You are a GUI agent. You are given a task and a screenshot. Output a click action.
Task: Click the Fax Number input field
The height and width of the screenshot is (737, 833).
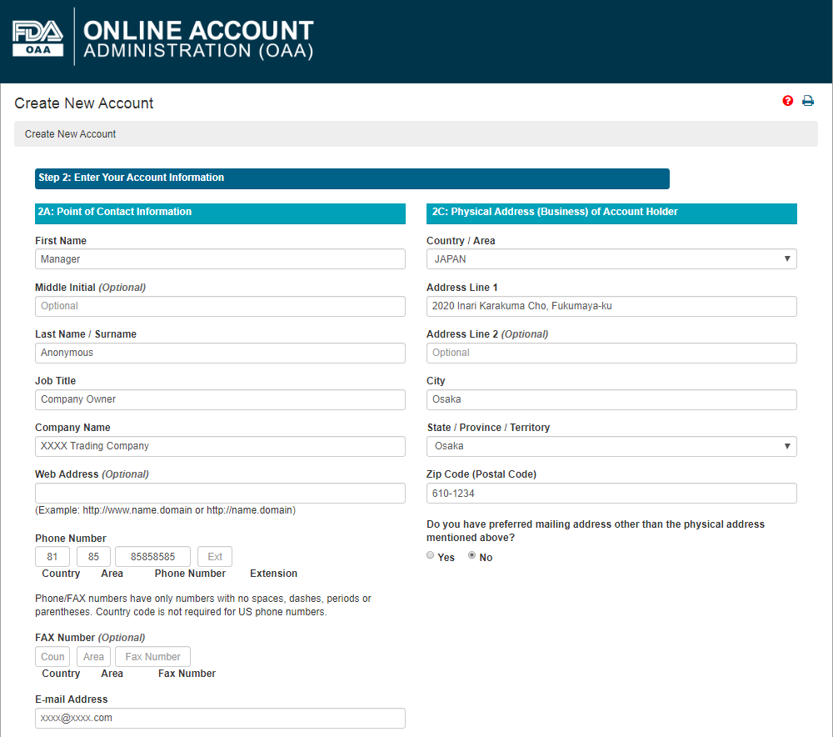[x=152, y=657]
